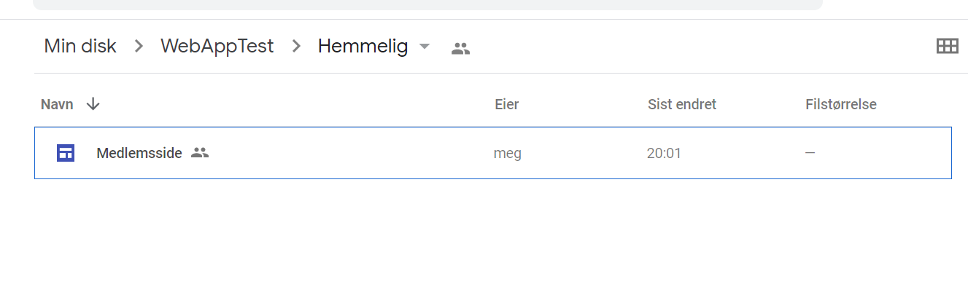
Task: Sort by the Sist endret column
Action: click(682, 104)
